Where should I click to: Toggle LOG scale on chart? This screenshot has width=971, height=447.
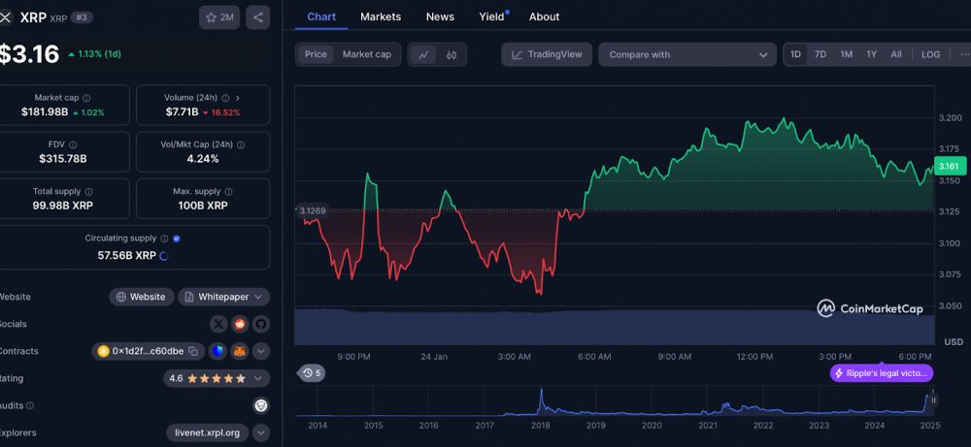pyautogui.click(x=931, y=54)
